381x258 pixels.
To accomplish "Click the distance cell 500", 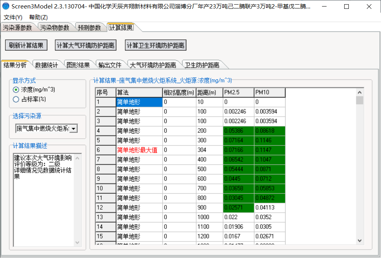I will [209, 169].
